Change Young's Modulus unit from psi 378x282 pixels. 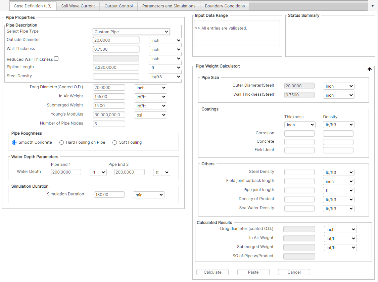pyautogui.click(x=150, y=115)
